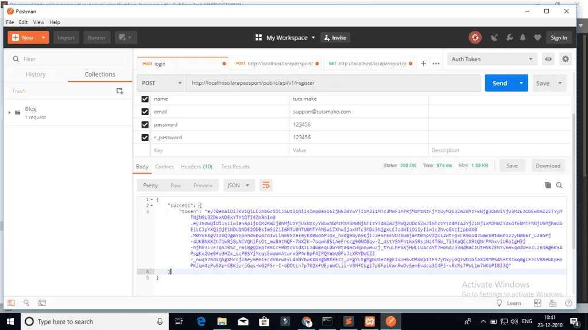Screen dimensions: 588x330
Task: Open the Edit menu
Action: click(23, 22)
